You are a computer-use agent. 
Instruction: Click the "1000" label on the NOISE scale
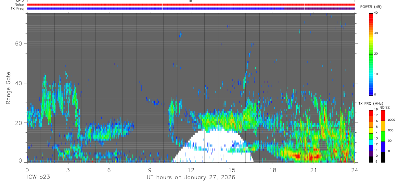pos(390,130)
